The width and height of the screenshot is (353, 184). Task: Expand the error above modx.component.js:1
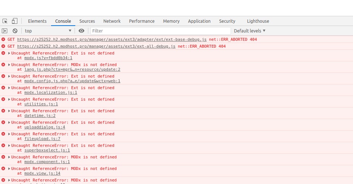click(x=9, y=157)
